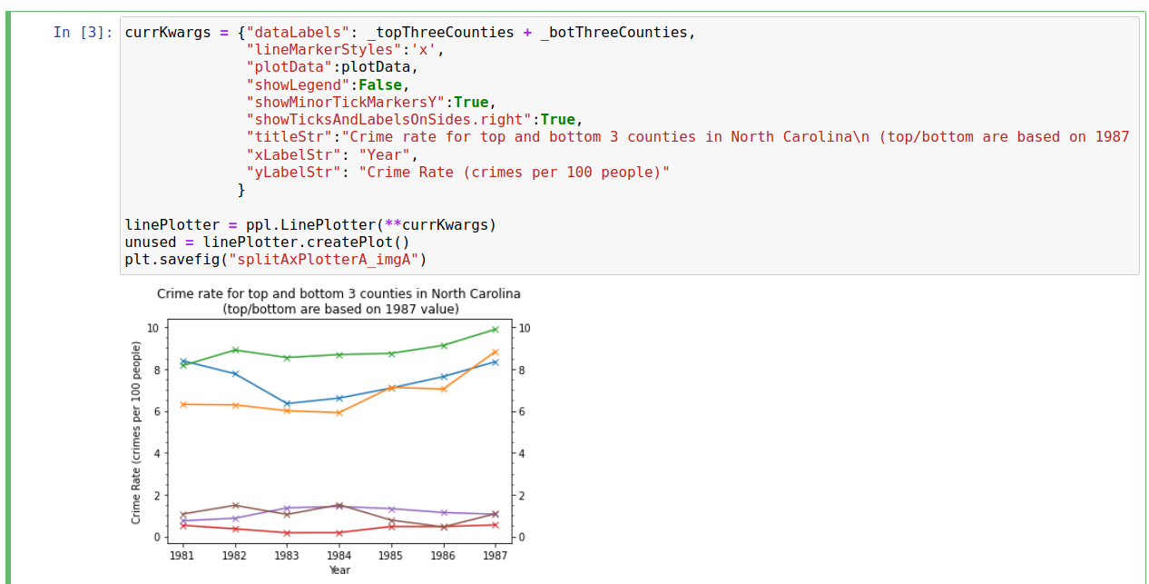Click the True value after showMinorTickMarkersY

click(470, 102)
